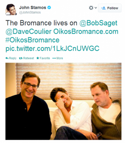Click John Stamos profile avatar
This screenshot has width=125, height=143.
click(11, 9)
